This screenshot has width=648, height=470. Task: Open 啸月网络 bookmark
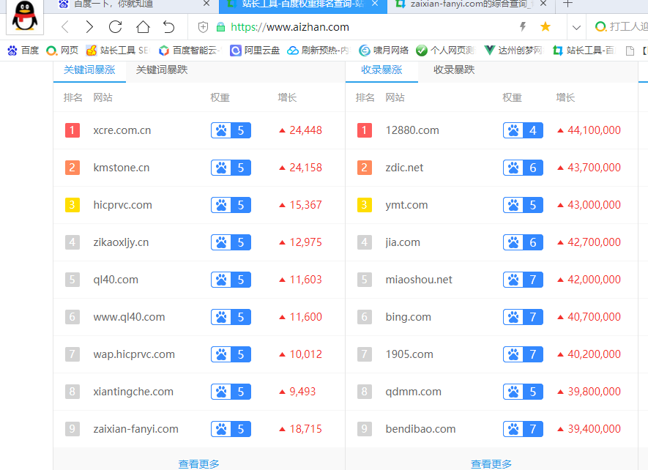click(384, 51)
